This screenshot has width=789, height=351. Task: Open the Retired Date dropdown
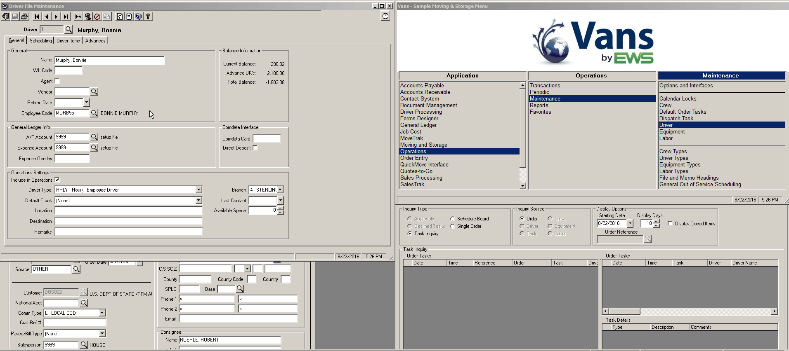tap(87, 102)
